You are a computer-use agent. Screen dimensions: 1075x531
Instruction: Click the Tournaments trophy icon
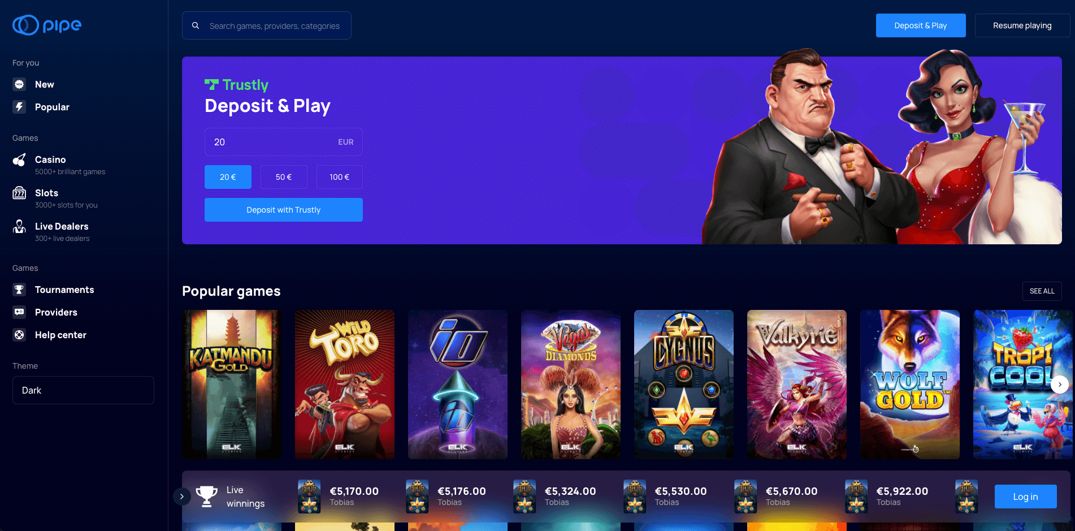[x=19, y=290]
